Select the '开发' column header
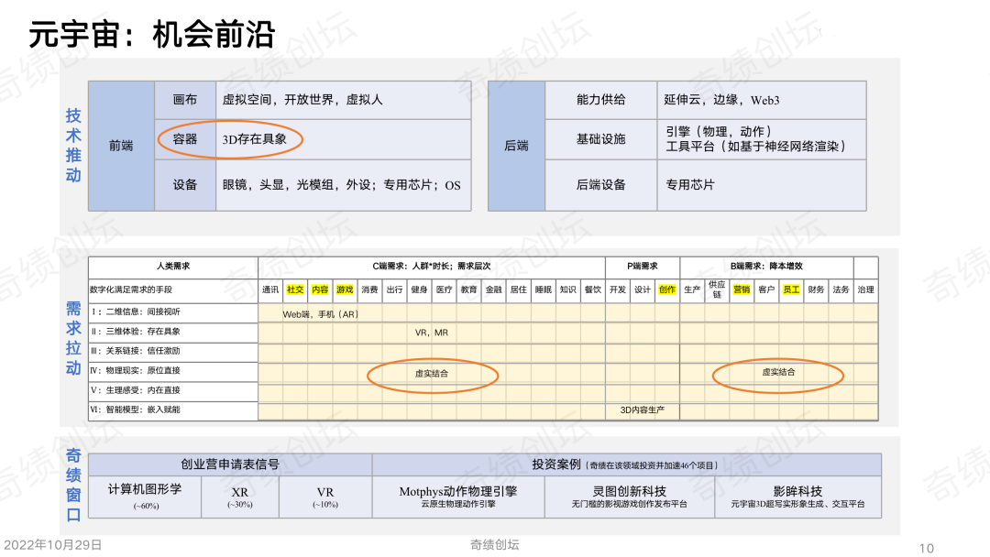The width and height of the screenshot is (990, 557). [618, 289]
